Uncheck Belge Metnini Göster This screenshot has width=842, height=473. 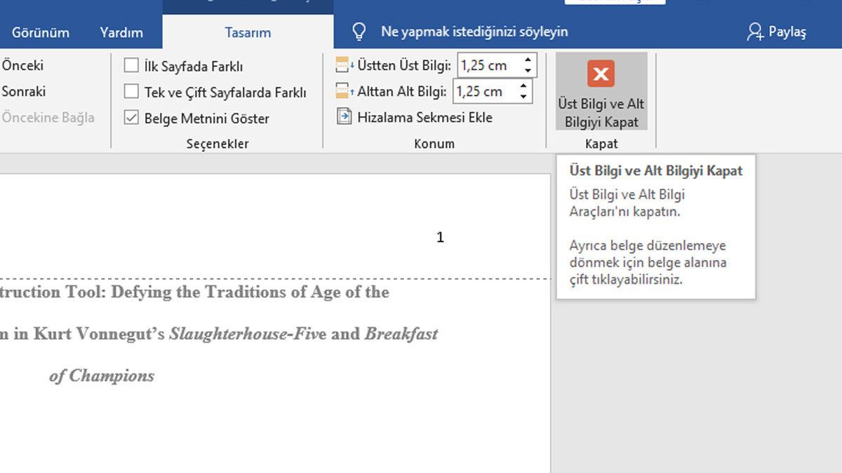point(131,118)
